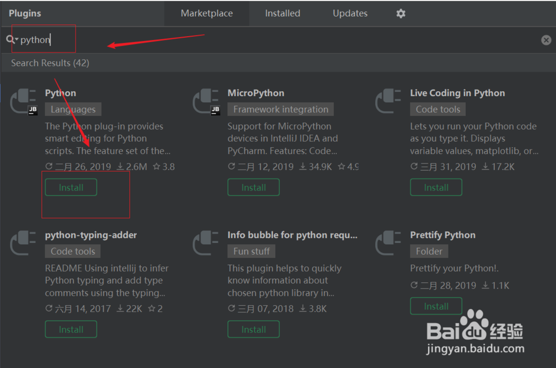556x368 pixels.
Task: Open Live Coding in Python title
Action: 458,93
